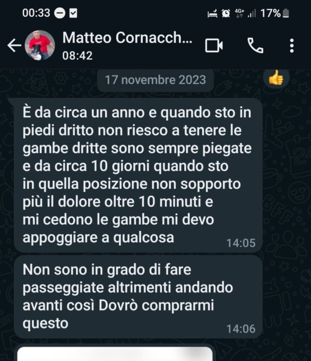311x361 pixels.
Task: Go back with the left arrow
Action: coord(14,45)
